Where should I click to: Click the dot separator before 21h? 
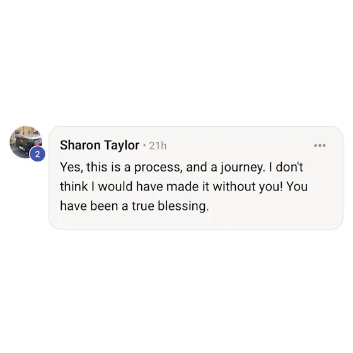(x=144, y=146)
